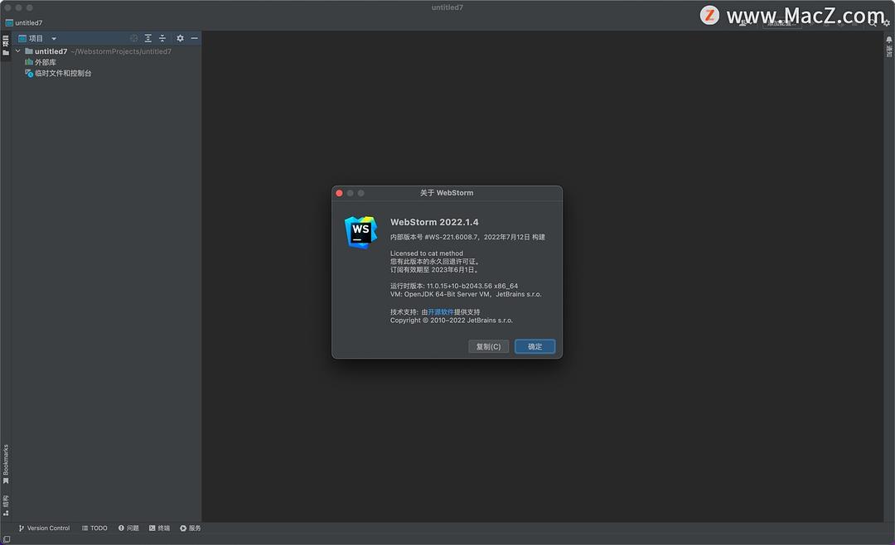Click the Select Opened File locate icon
895x545 pixels.
133,38
